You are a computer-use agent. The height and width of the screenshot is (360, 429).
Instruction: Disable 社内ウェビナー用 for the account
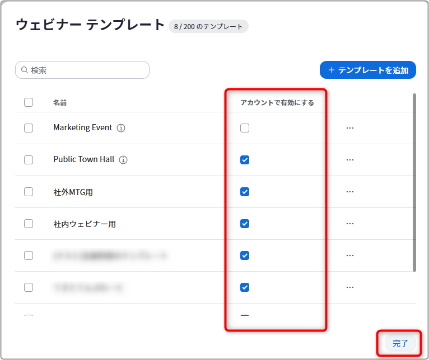(245, 224)
